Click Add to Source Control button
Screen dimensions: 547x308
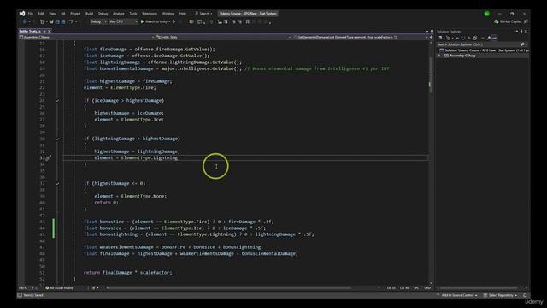[x=457, y=295]
